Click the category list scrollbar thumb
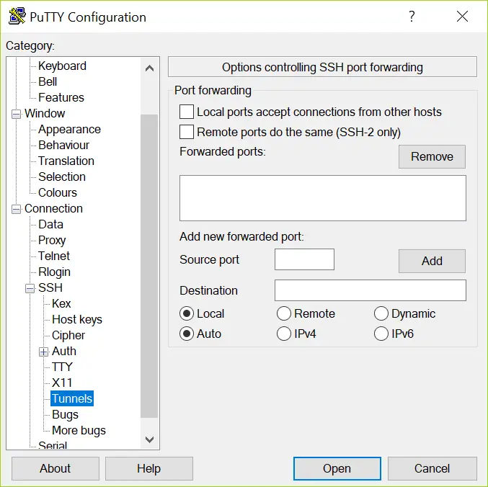488x487 pixels. point(149,266)
